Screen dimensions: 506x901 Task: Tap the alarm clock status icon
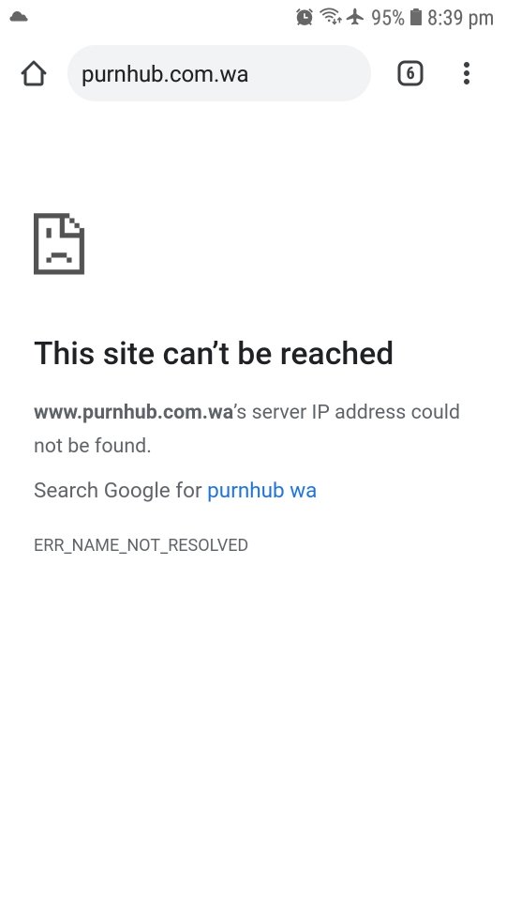coord(305,17)
